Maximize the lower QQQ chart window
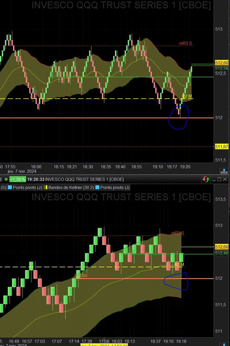This screenshot has height=346, width=230. (x=219, y=179)
